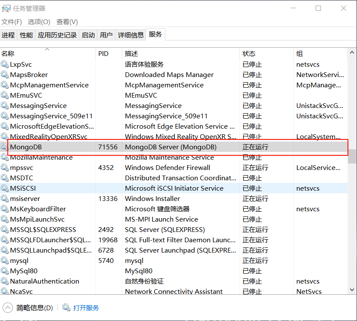Sort by the 组 column header

320,53
